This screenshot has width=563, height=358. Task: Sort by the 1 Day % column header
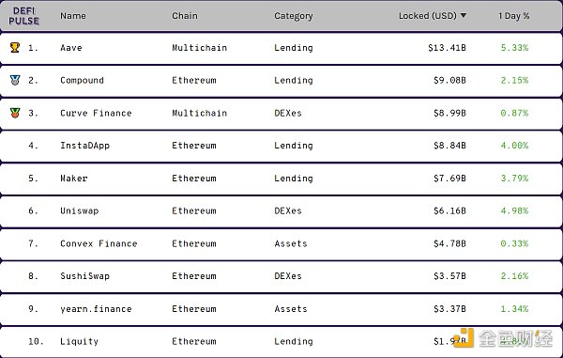(x=514, y=16)
